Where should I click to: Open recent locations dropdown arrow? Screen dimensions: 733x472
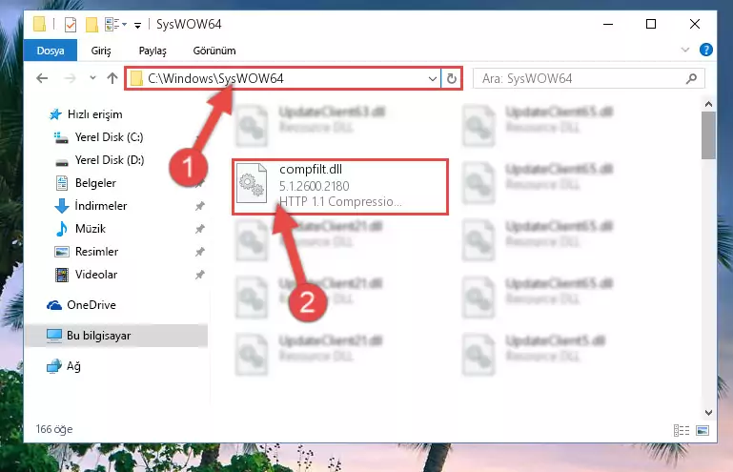(92, 78)
